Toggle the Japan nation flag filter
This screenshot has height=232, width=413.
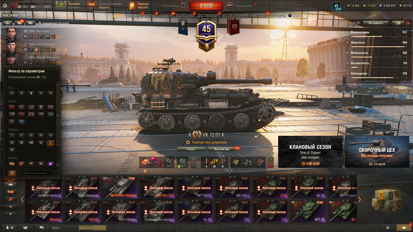coord(32,114)
